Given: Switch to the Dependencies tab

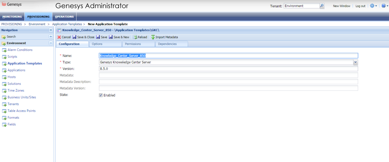Looking at the screenshot, I should click(x=171, y=44).
